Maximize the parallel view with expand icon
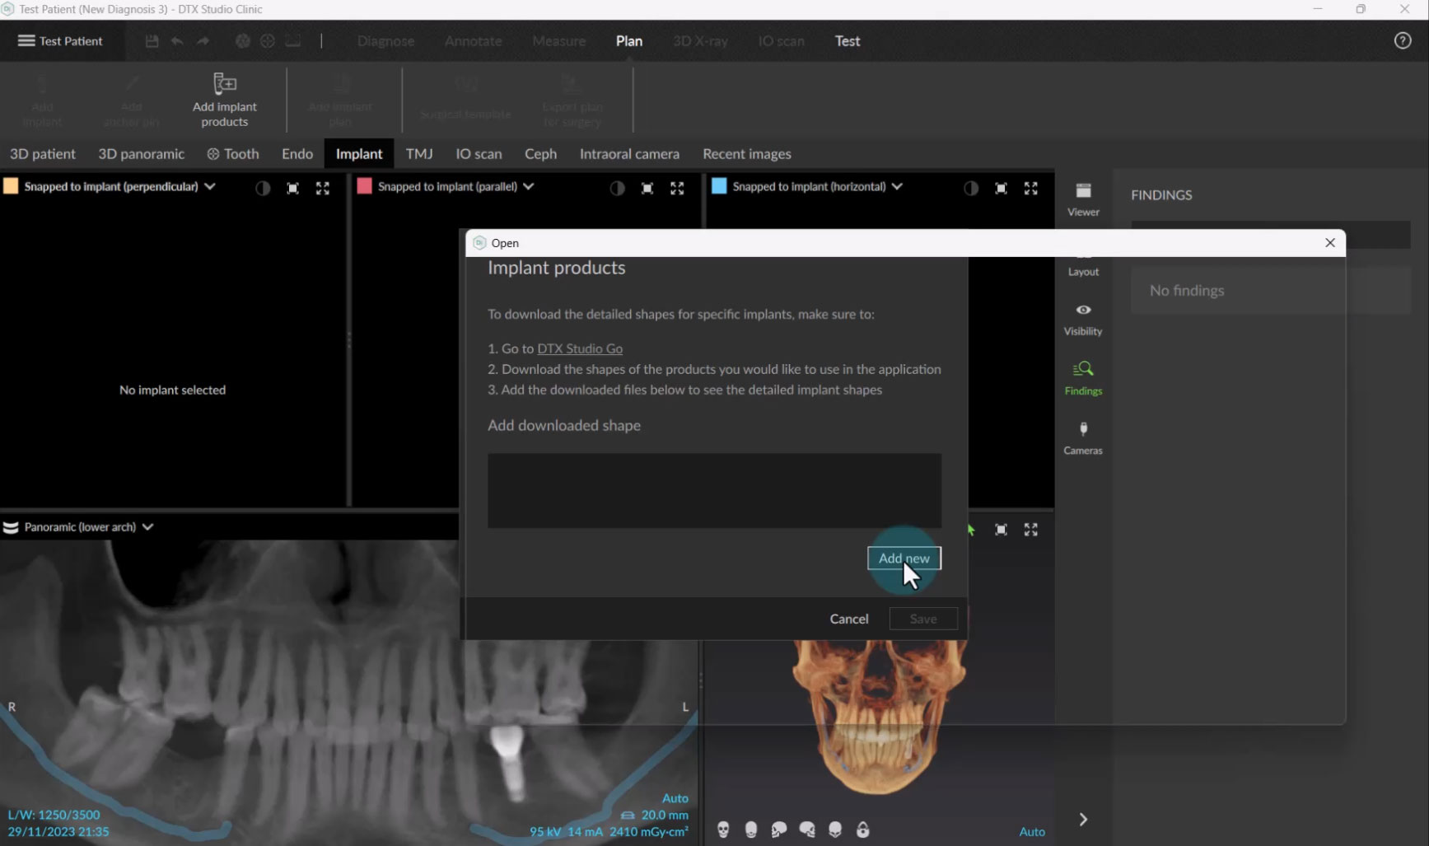 tap(677, 188)
